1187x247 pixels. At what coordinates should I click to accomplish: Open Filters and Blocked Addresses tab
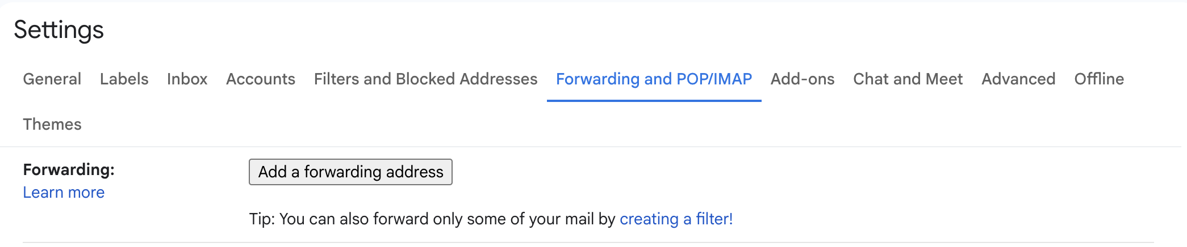(425, 79)
